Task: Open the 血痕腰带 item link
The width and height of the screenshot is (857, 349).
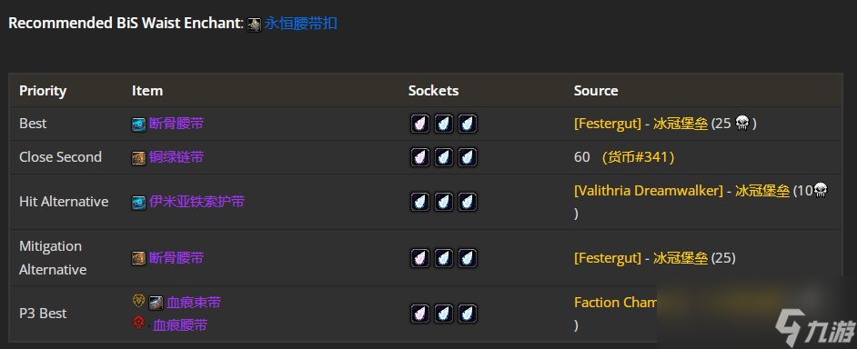Action: [180, 325]
